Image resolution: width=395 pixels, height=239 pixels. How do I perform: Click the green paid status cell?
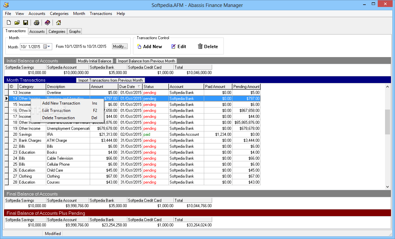point(155,134)
